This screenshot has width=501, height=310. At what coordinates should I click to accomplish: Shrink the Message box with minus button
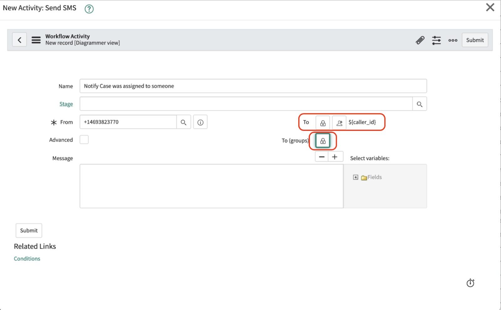[x=322, y=156]
